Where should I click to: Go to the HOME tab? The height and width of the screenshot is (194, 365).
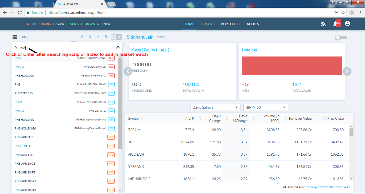click(x=189, y=24)
